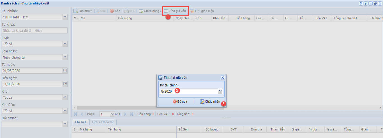Click the Xem toolbar button

pos(100,11)
